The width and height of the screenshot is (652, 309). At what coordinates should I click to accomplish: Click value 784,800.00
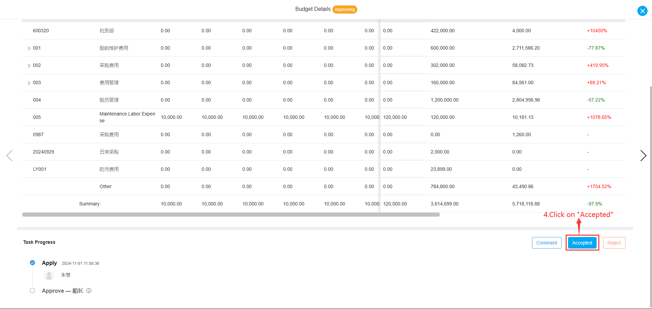click(443, 186)
